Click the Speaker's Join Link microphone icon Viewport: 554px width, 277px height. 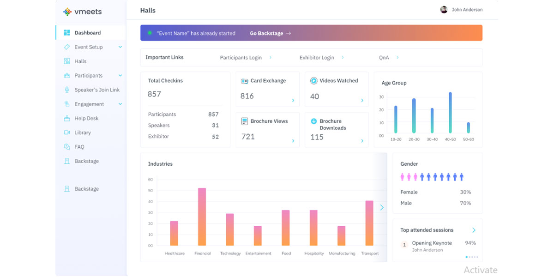click(x=67, y=90)
